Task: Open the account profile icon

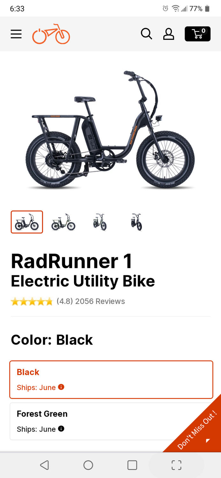Action: (168, 34)
